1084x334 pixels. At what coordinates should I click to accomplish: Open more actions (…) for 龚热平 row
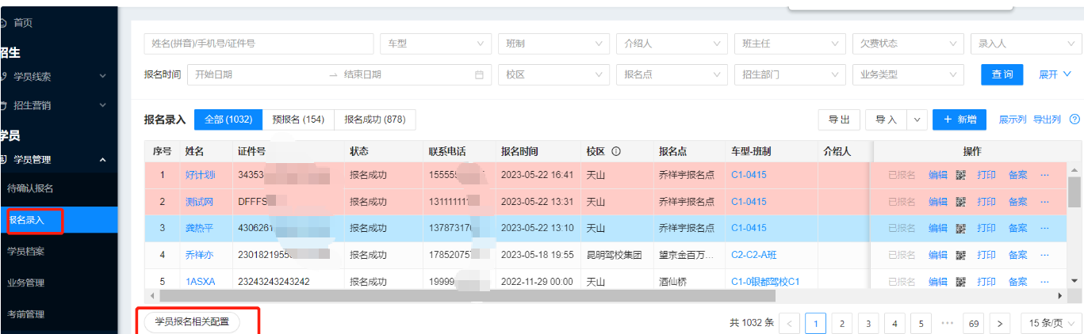click(x=1044, y=228)
